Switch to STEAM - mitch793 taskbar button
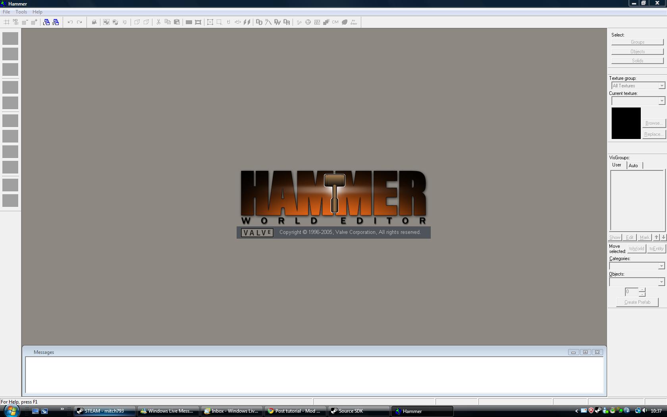The height and width of the screenshot is (417, 667). pyautogui.click(x=105, y=411)
